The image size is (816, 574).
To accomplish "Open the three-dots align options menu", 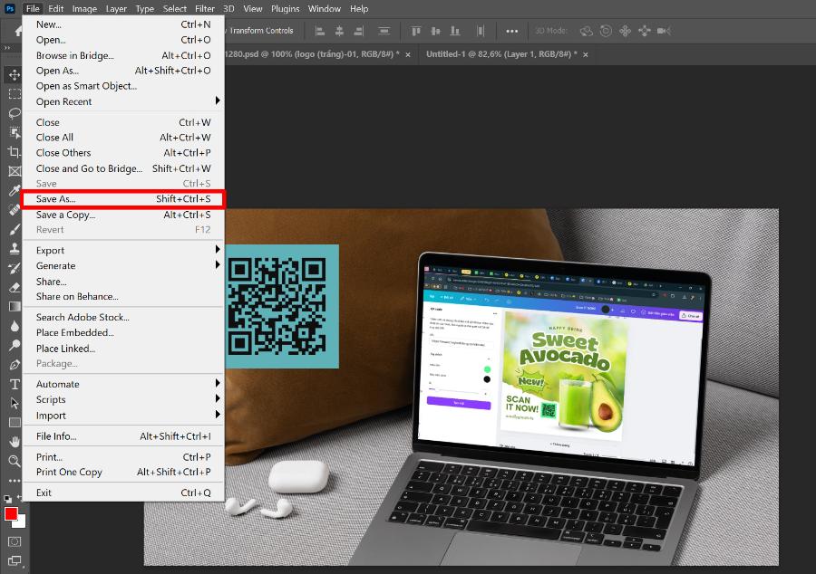I will pyautogui.click(x=512, y=31).
